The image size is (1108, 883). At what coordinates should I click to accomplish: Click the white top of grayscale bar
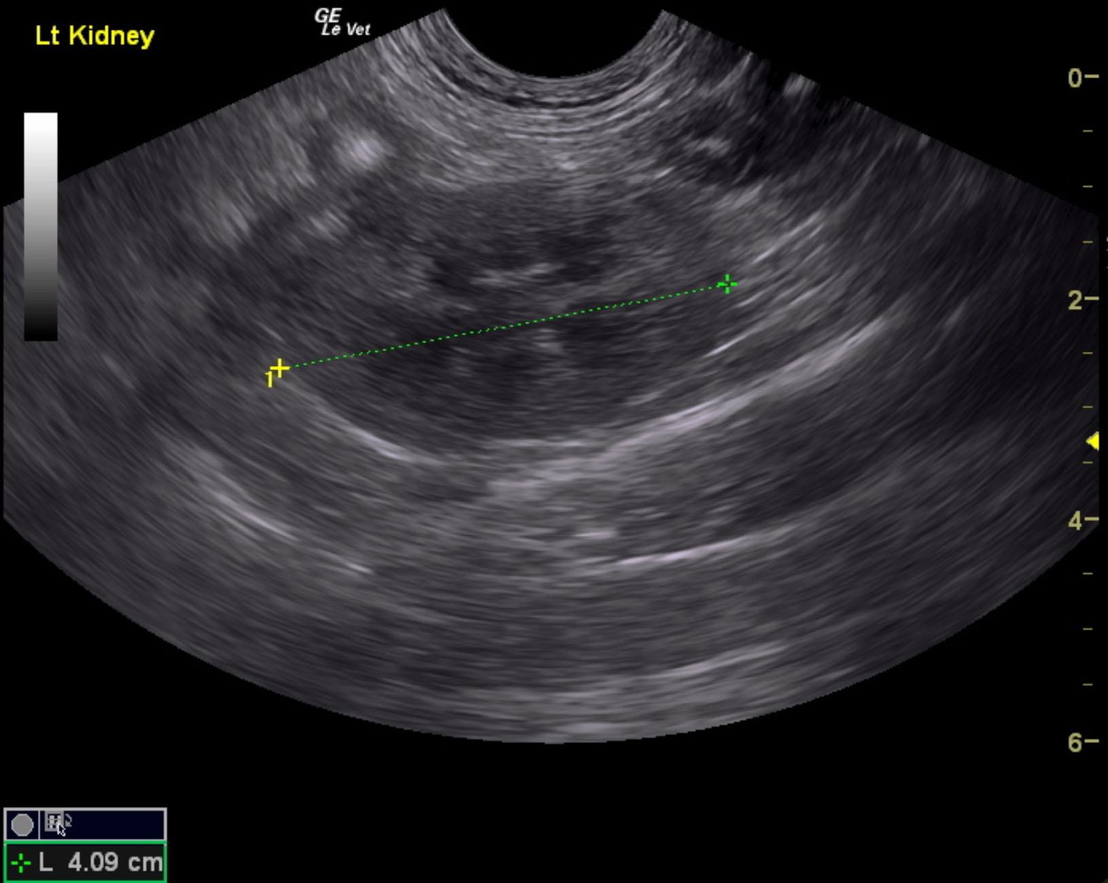click(x=41, y=121)
